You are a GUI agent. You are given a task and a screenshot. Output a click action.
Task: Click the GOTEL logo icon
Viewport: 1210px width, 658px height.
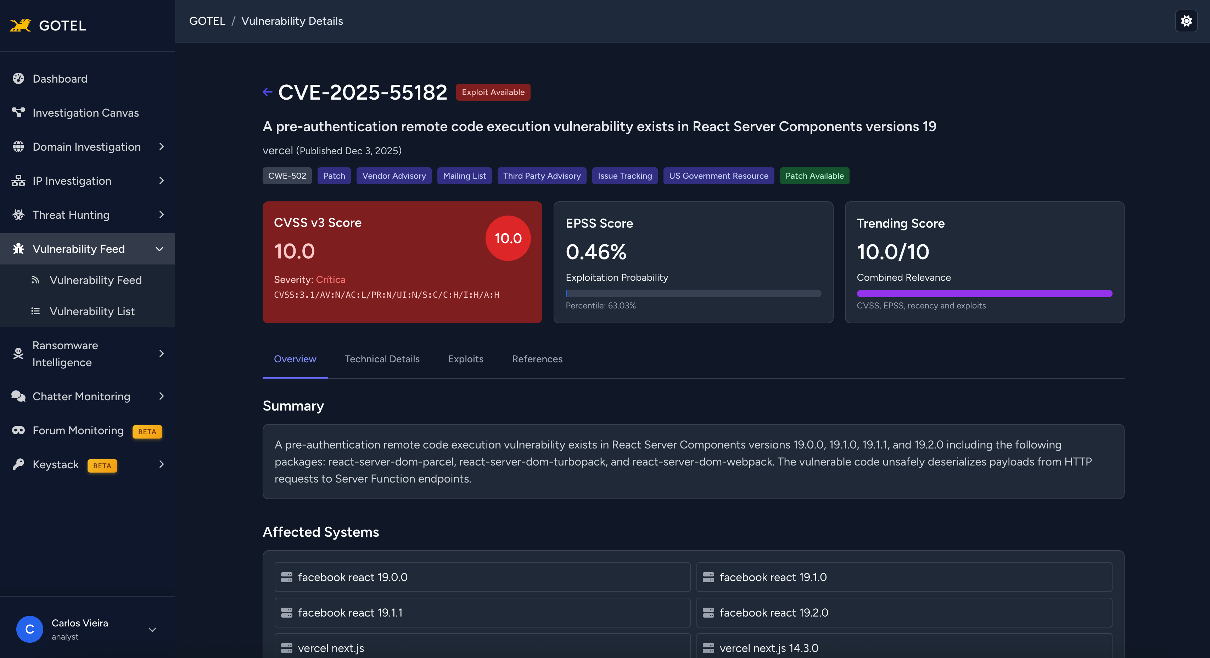click(20, 26)
